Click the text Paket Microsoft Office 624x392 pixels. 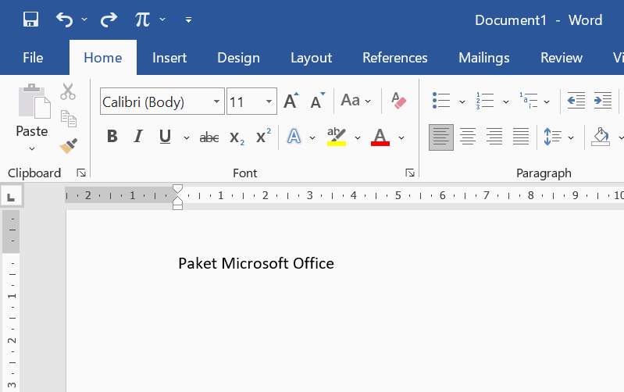[x=256, y=263]
